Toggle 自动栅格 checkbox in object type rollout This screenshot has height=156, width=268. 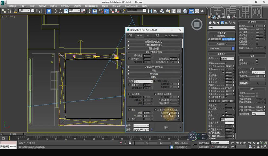[x=214, y=36]
